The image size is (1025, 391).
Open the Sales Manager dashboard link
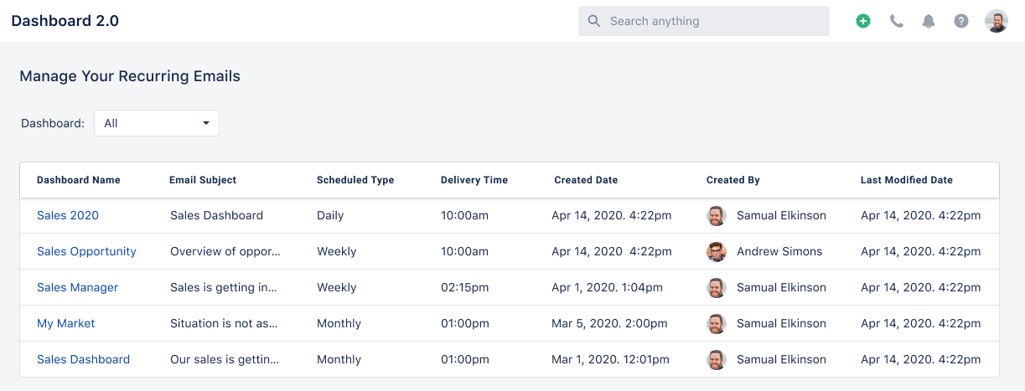point(78,287)
